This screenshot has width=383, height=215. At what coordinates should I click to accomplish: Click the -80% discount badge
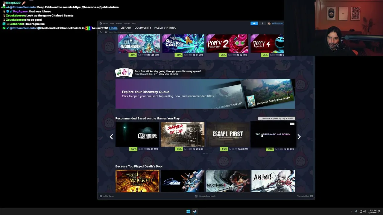[x=270, y=149]
